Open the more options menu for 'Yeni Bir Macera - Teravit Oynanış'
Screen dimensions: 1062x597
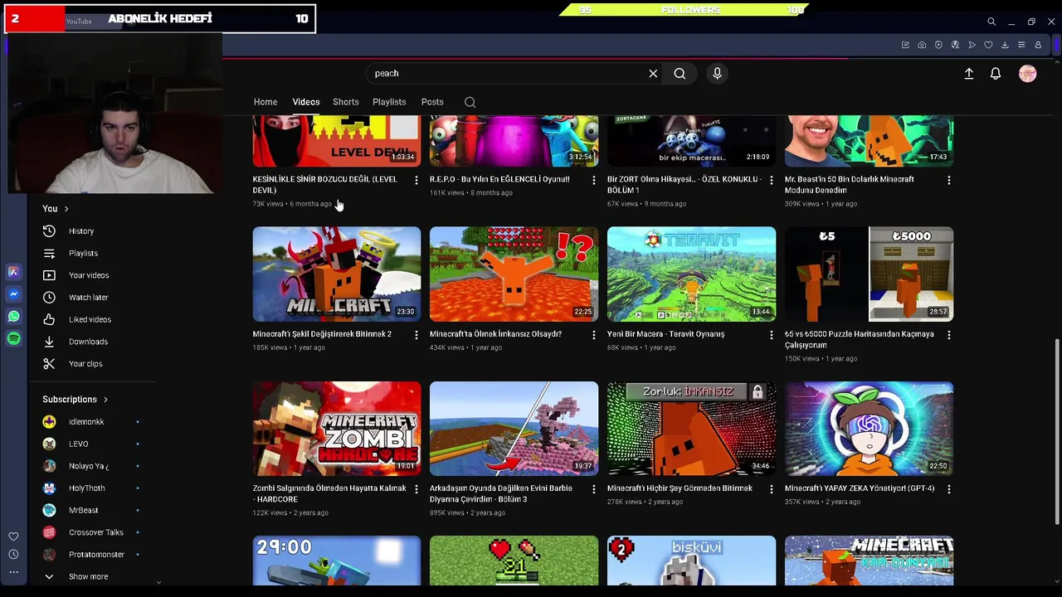click(771, 335)
